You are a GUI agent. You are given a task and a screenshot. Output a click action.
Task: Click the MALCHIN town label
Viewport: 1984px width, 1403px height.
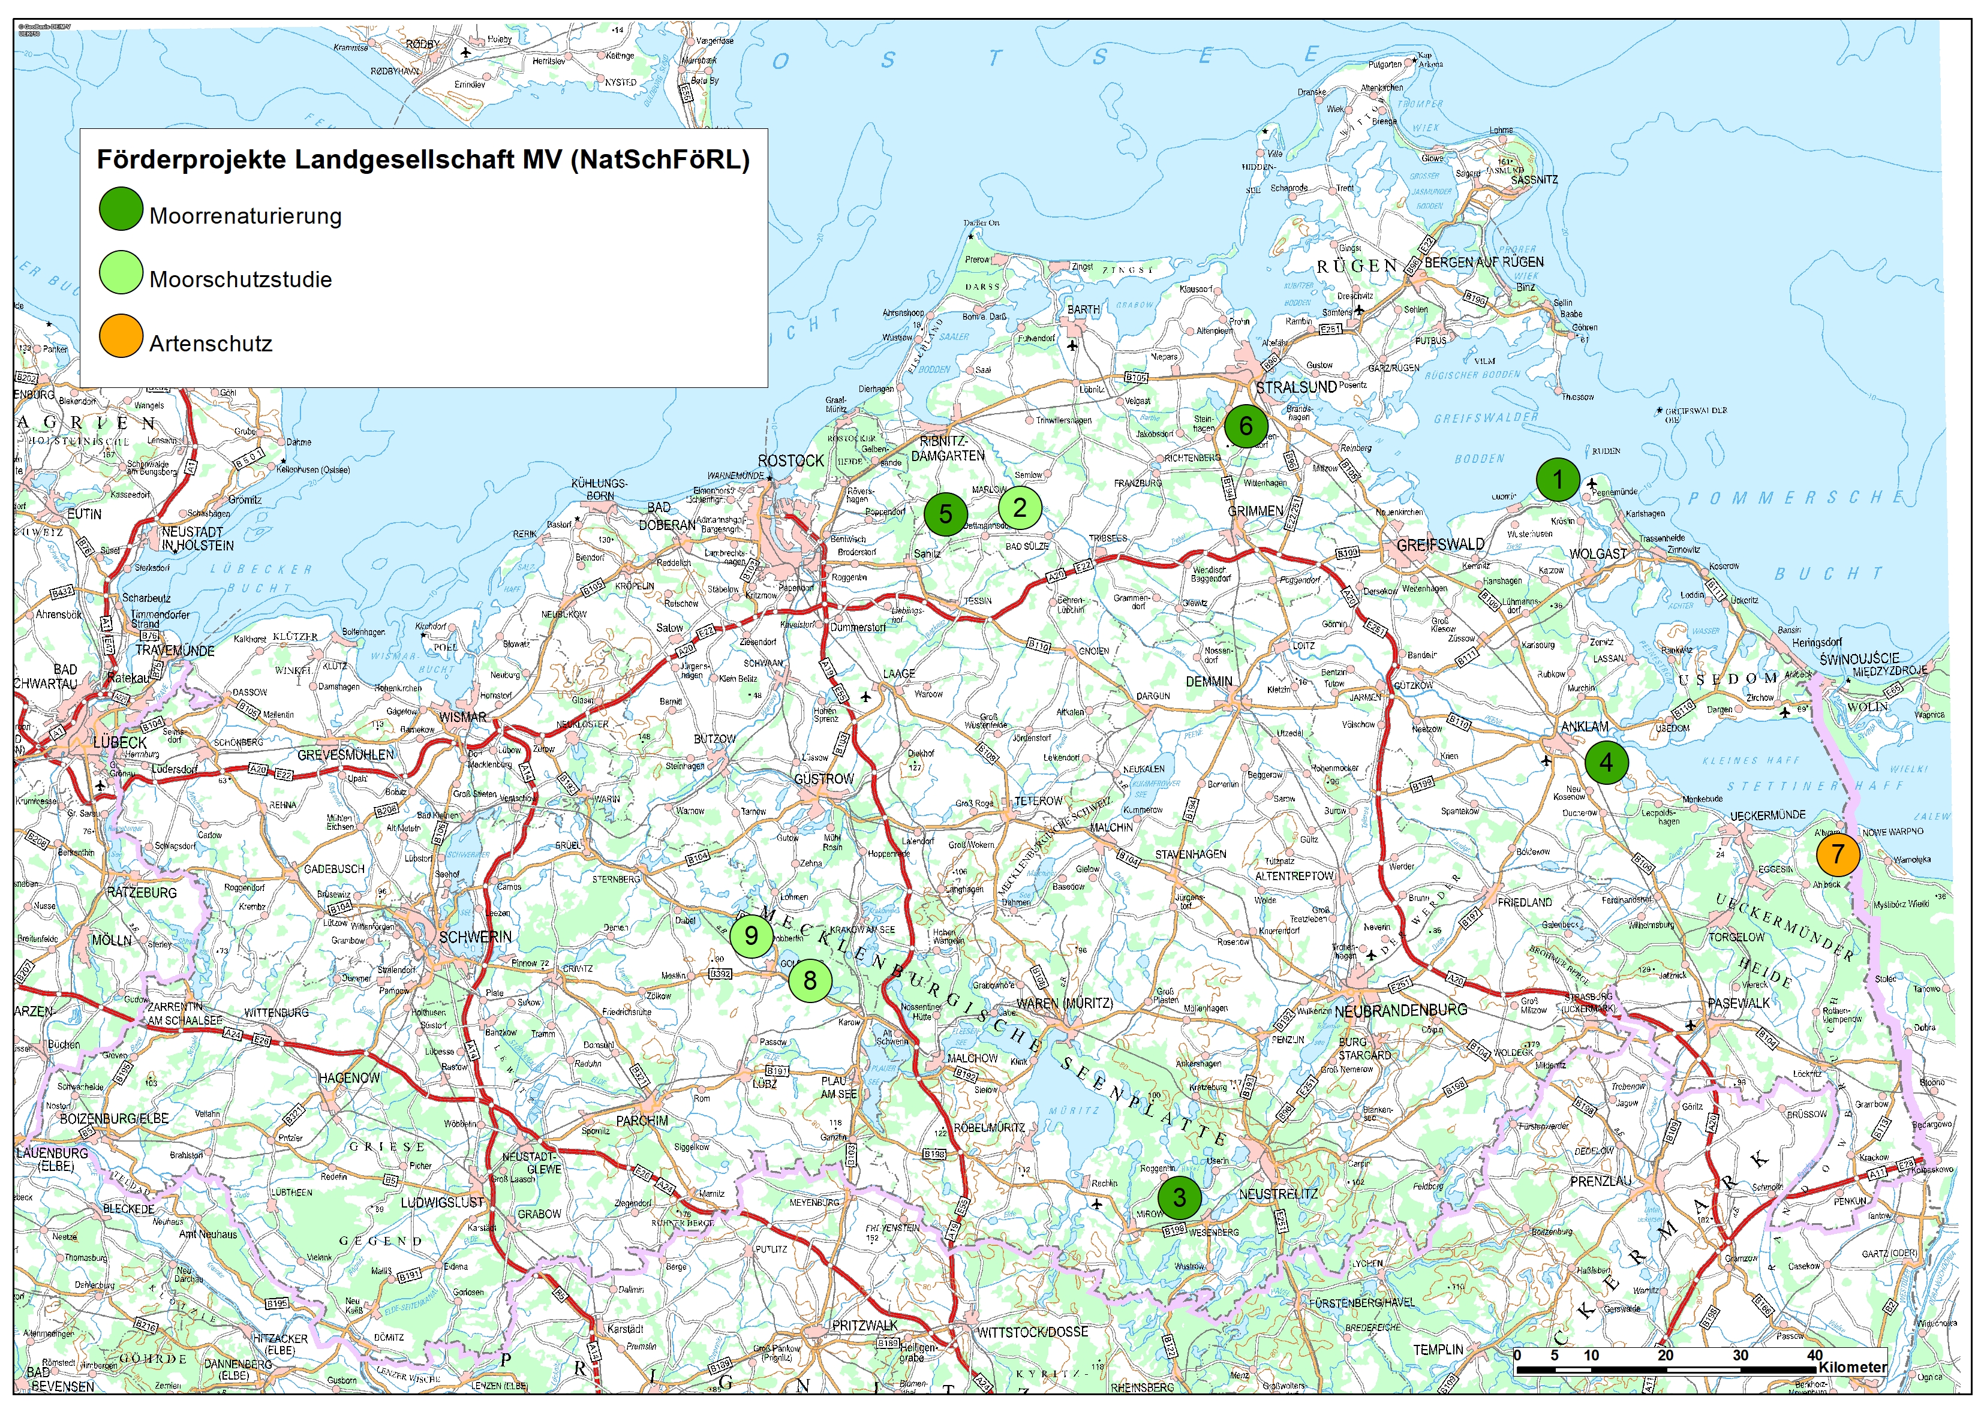(x=1111, y=827)
